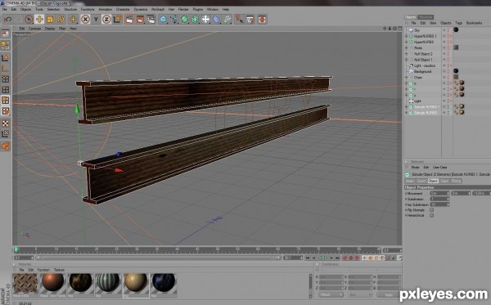Click the Sky object's black material tag
This screenshot has height=305, width=491.
pyautogui.click(x=456, y=30)
